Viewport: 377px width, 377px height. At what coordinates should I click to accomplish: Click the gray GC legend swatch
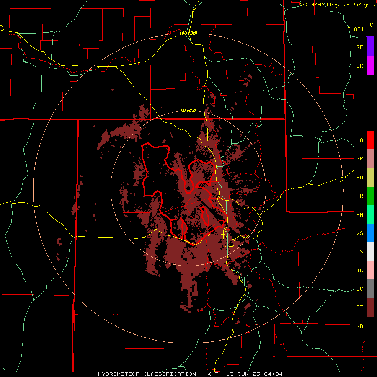[370, 289]
